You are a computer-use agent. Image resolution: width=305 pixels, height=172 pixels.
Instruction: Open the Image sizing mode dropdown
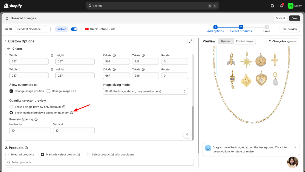(x=145, y=91)
